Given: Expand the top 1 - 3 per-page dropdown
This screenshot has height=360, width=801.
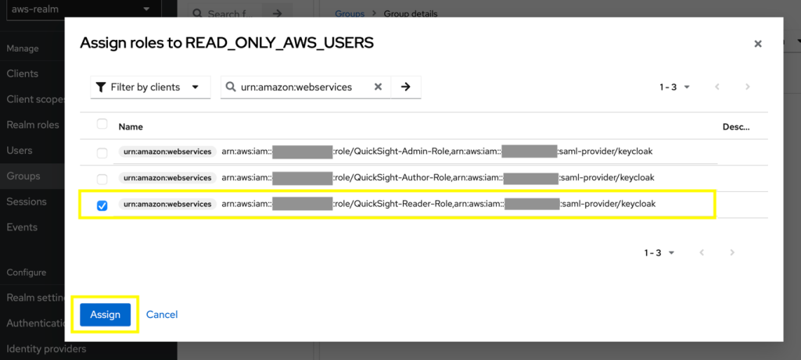Looking at the screenshot, I should click(x=675, y=87).
